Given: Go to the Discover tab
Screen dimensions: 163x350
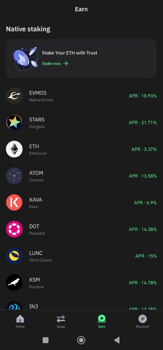Looking at the screenshot, I should point(143,321).
